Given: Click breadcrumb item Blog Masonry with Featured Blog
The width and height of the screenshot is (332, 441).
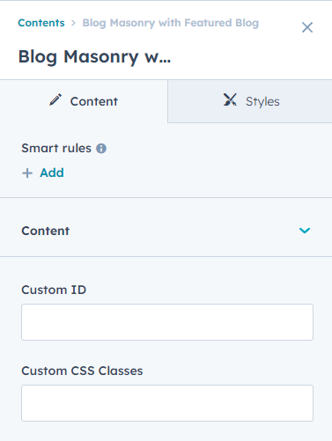Looking at the screenshot, I should point(171,23).
